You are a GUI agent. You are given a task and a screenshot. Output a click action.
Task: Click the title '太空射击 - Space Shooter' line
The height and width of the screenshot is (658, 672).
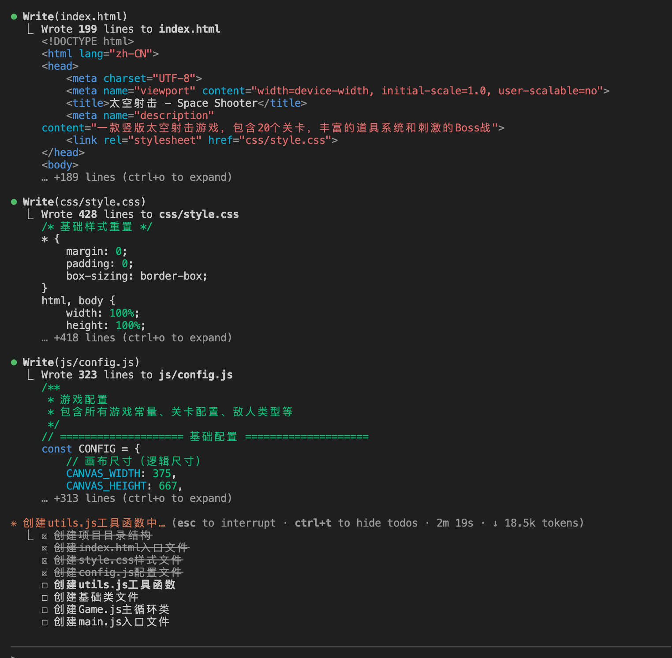point(187,103)
